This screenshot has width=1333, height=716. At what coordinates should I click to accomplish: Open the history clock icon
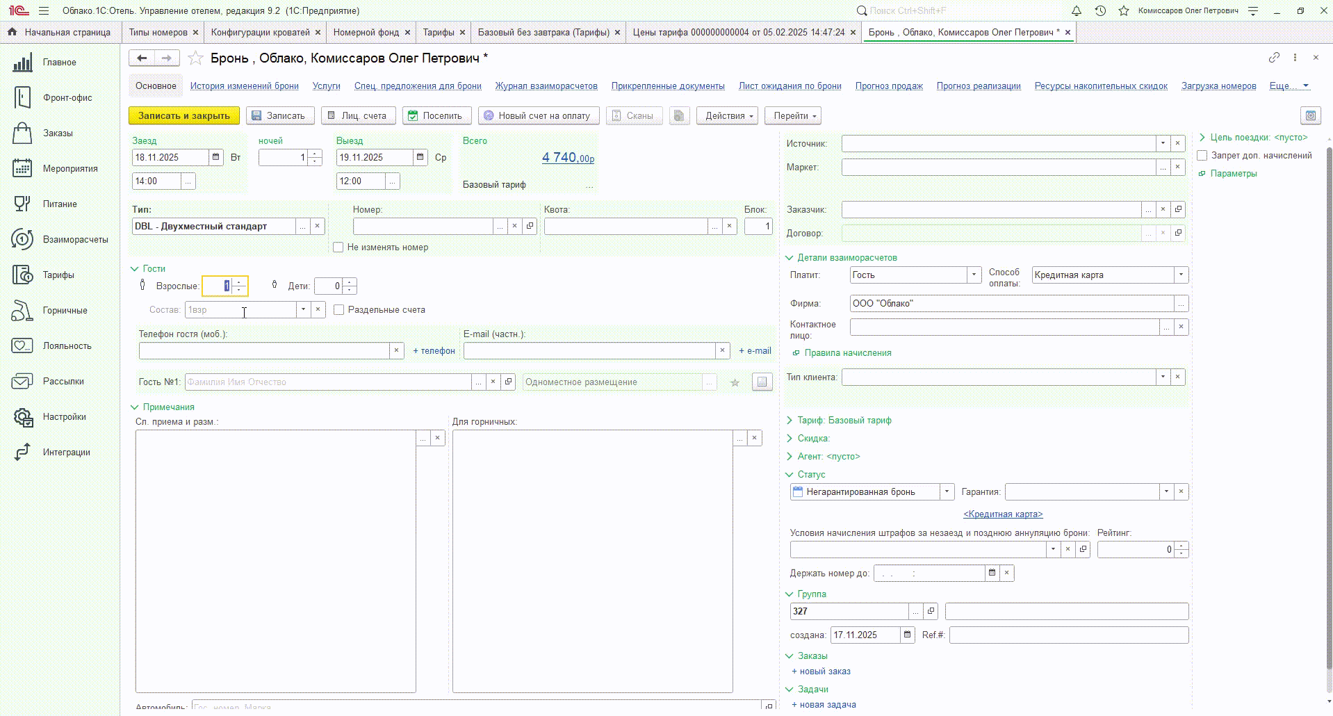point(1100,11)
